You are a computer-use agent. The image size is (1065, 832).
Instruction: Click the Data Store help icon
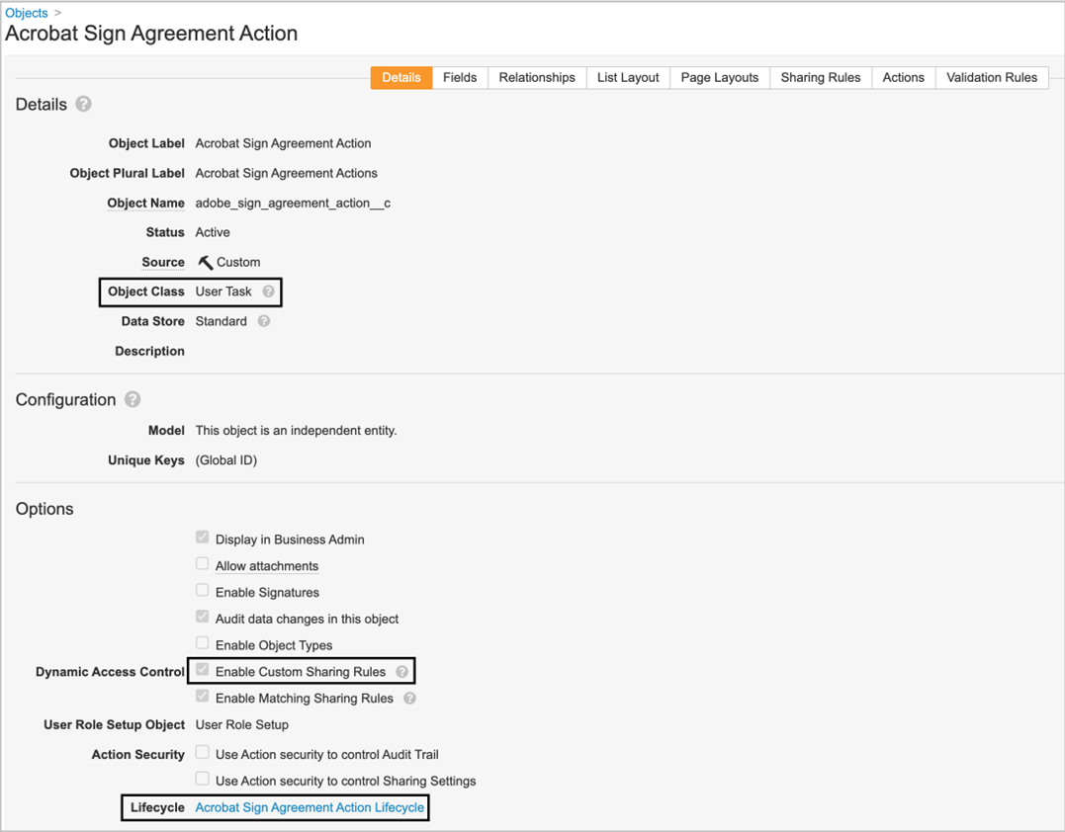coord(263,321)
